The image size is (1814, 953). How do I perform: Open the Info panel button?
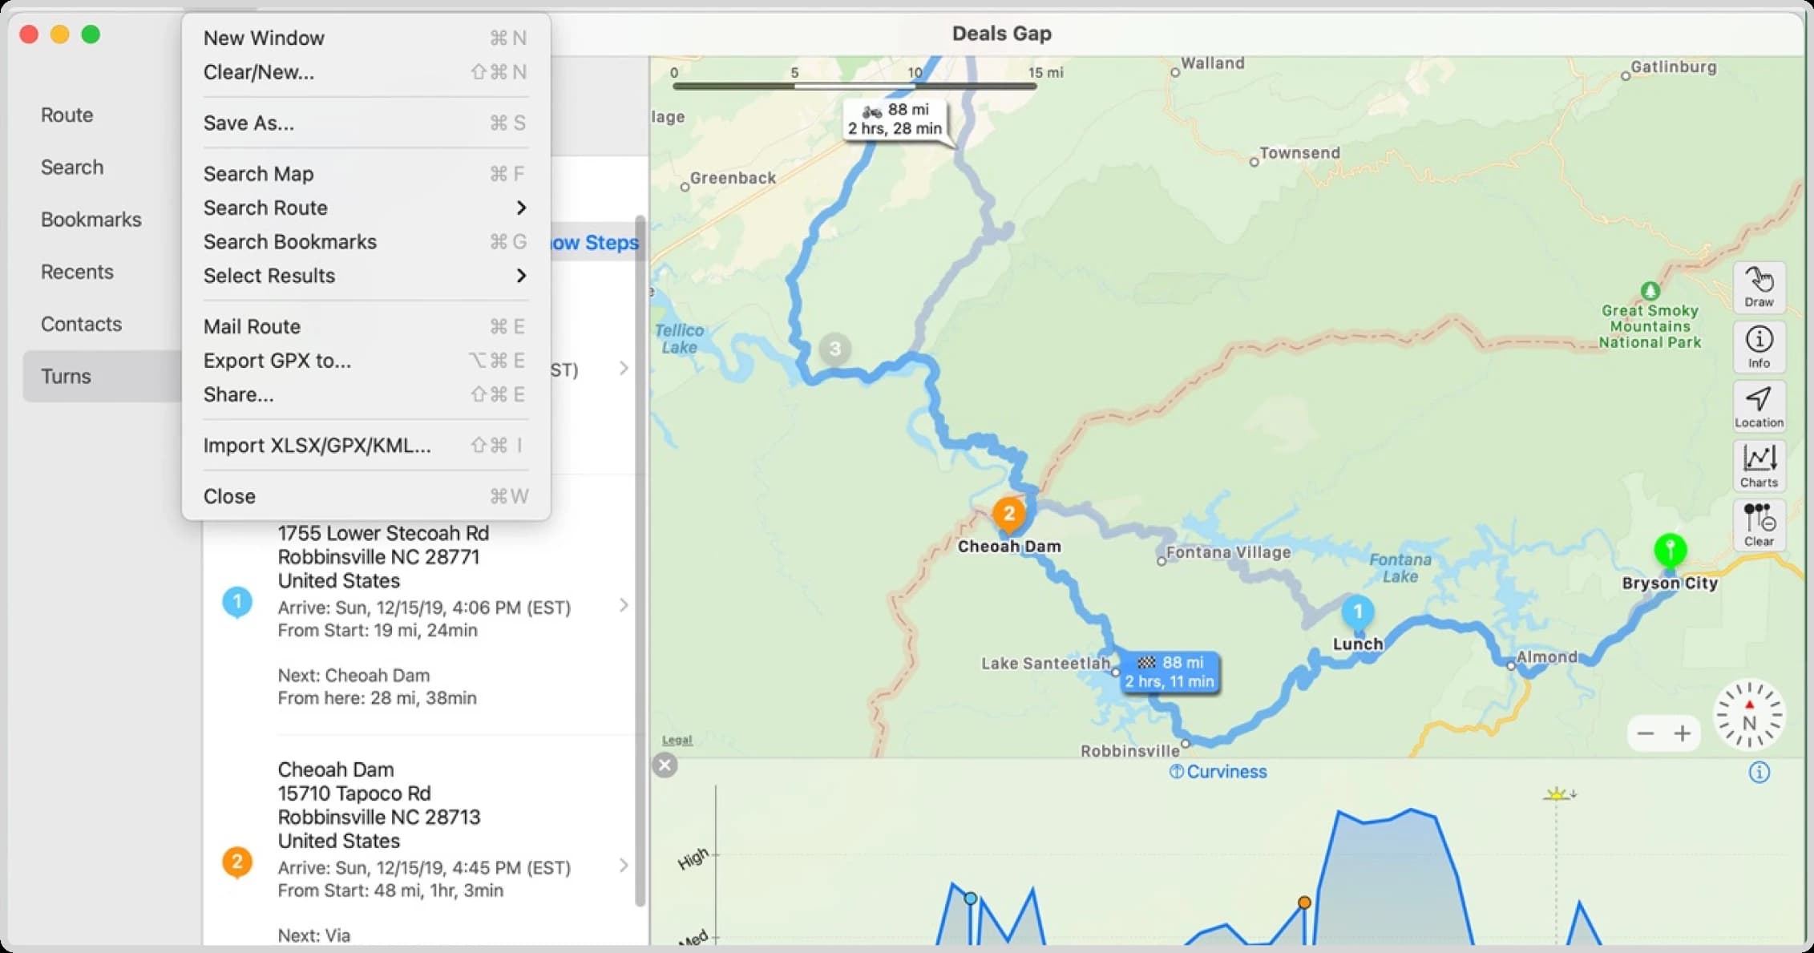(x=1759, y=347)
